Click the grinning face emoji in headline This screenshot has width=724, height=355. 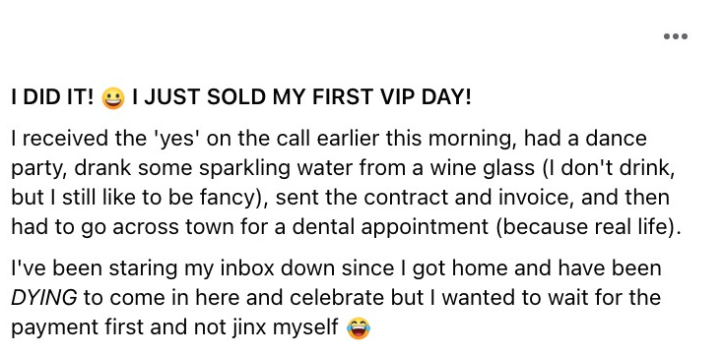coord(113,97)
